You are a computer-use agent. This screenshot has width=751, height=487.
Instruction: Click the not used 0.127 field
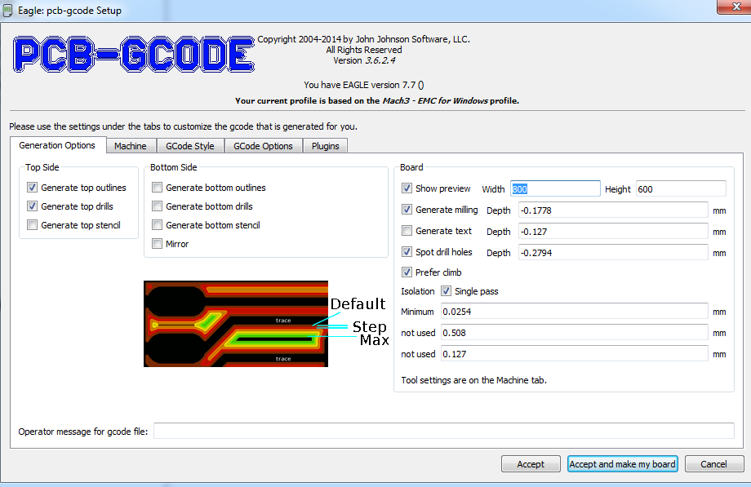tap(574, 354)
